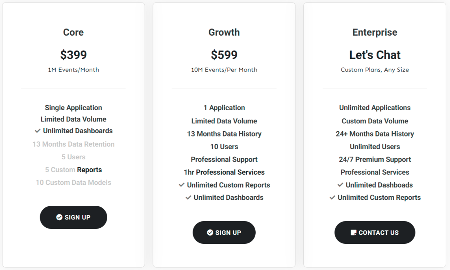Click the 24/7 Premium Support feature
This screenshot has height=270, width=450.
pyautogui.click(x=375, y=159)
